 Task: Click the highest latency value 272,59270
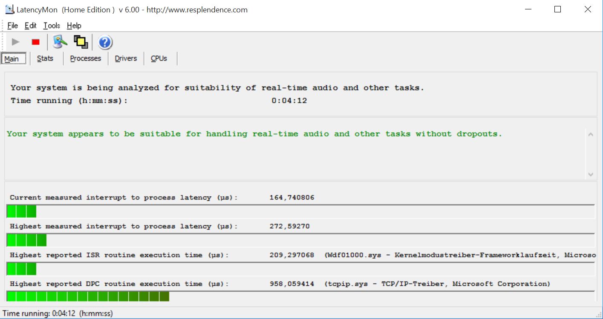(290, 226)
